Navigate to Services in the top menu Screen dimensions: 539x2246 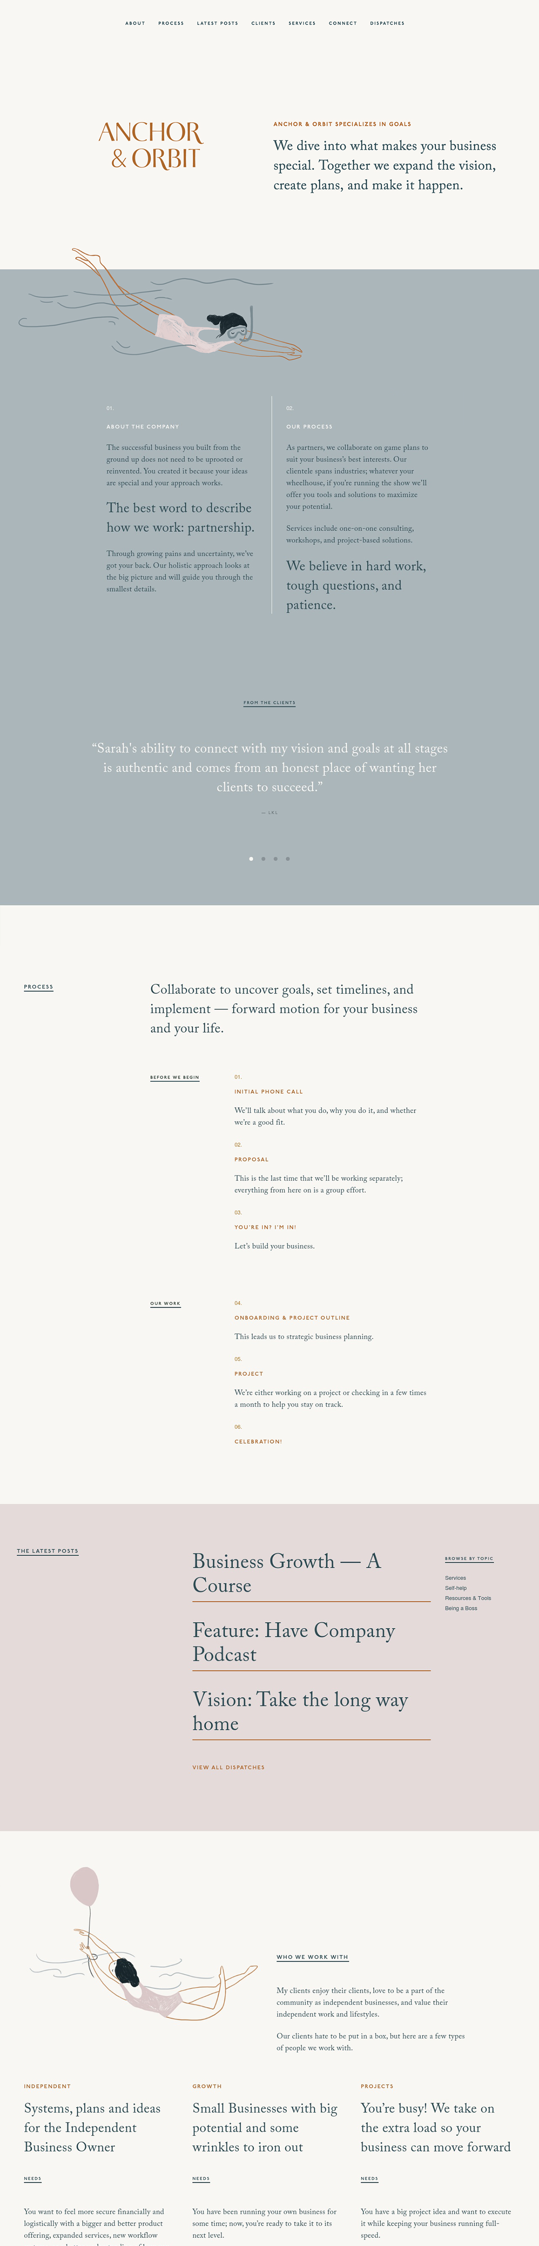(x=302, y=23)
